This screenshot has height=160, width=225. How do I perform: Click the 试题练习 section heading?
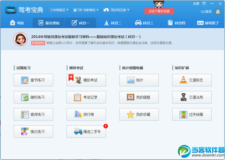[24, 68]
